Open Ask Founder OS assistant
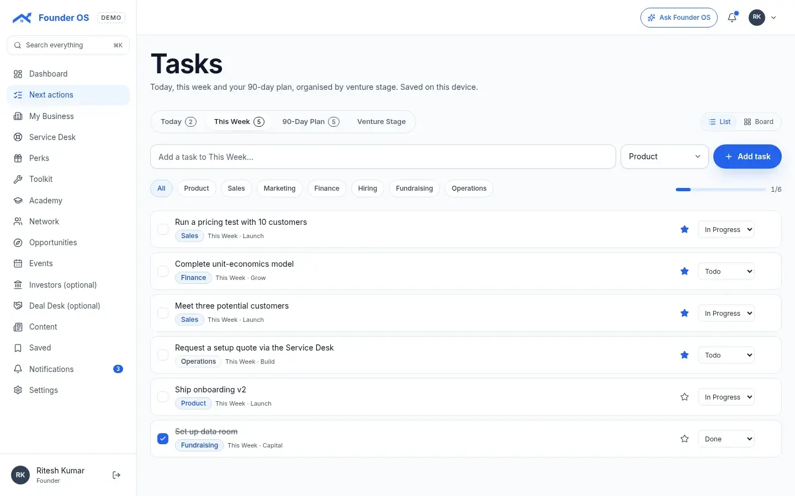Image resolution: width=795 pixels, height=496 pixels. (679, 18)
